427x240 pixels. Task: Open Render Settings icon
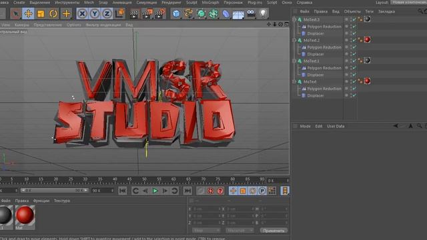tap(160, 13)
